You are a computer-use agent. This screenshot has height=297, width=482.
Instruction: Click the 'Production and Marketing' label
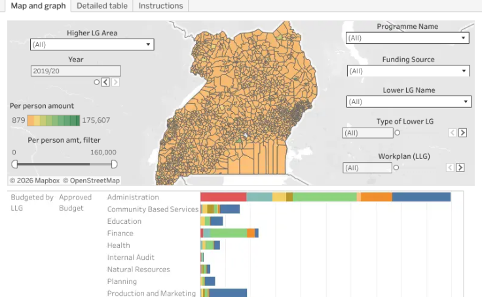[151, 293]
